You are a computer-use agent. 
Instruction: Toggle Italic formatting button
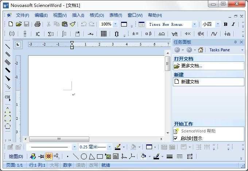(x=233, y=24)
